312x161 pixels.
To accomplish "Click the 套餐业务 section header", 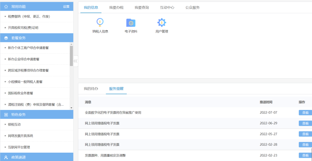I will coord(37,38).
